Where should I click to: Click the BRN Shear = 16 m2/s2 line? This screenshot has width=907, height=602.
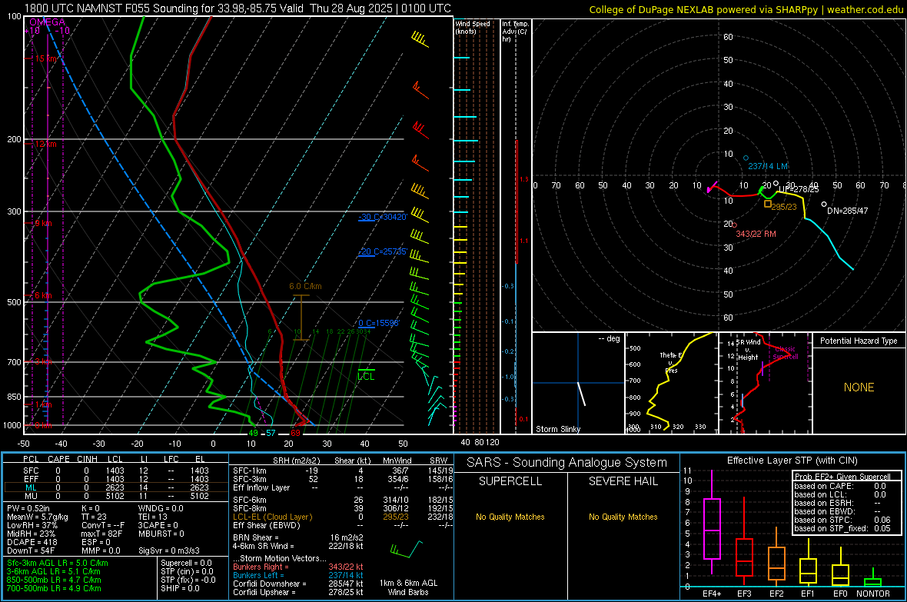(x=298, y=537)
